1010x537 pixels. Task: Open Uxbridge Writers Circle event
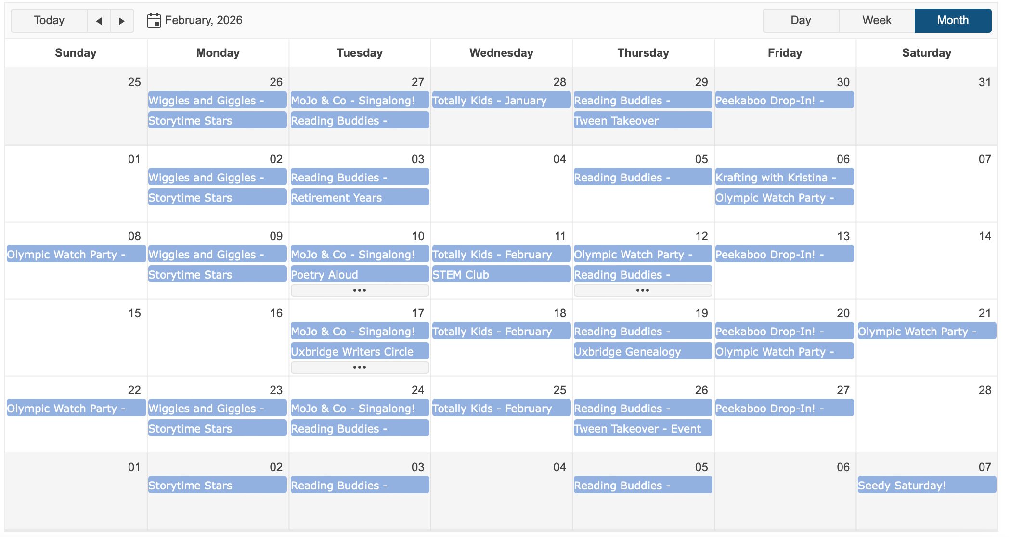pos(360,351)
